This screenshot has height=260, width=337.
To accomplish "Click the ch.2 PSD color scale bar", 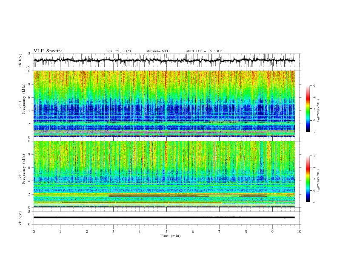I will pyautogui.click(x=308, y=179).
